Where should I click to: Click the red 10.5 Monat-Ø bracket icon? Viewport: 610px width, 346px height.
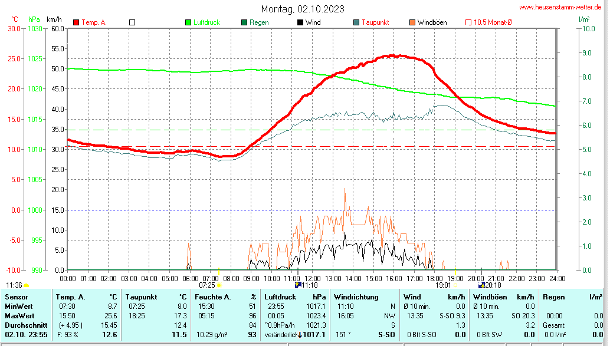pos(468,22)
